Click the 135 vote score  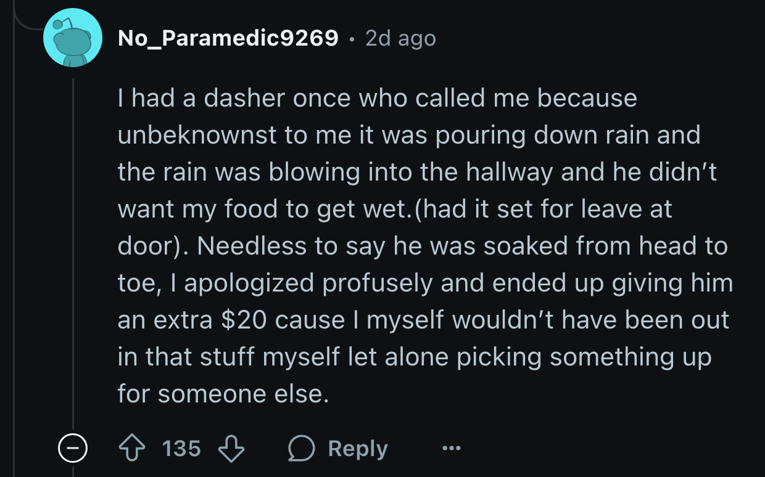pos(182,449)
